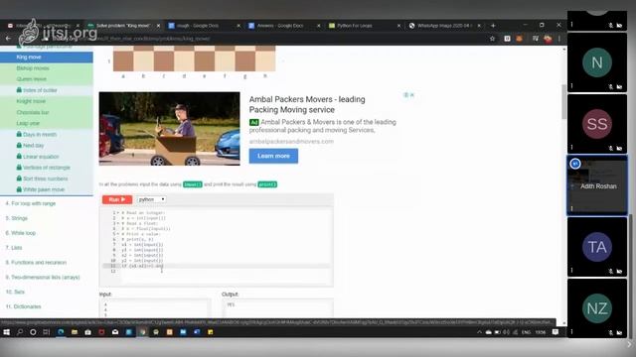
Task: Click the Ambal Packers ad image
Action: tap(170, 129)
